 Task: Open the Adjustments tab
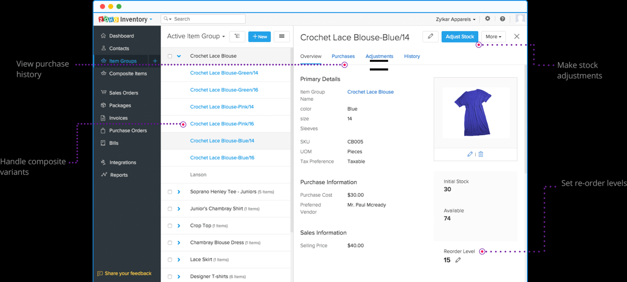coord(379,56)
